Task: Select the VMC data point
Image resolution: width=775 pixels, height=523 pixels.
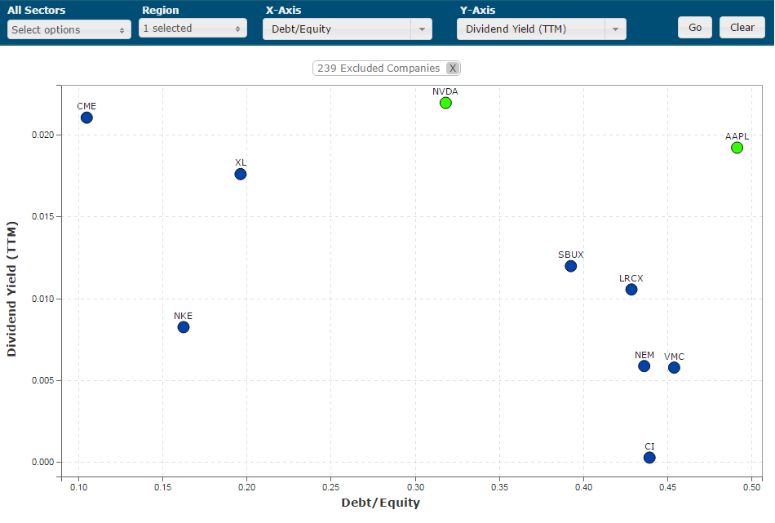Action: tap(674, 368)
